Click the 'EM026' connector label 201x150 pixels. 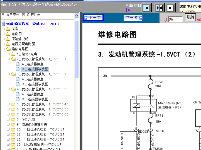click(159, 131)
